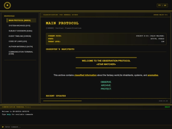Open Author Materials [AUTH]
The width and height of the screenshot is (172, 129).
coord(21,47)
